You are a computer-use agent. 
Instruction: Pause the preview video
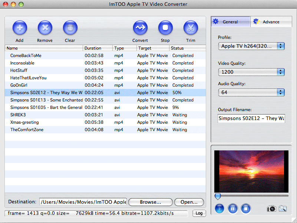click(x=232, y=209)
